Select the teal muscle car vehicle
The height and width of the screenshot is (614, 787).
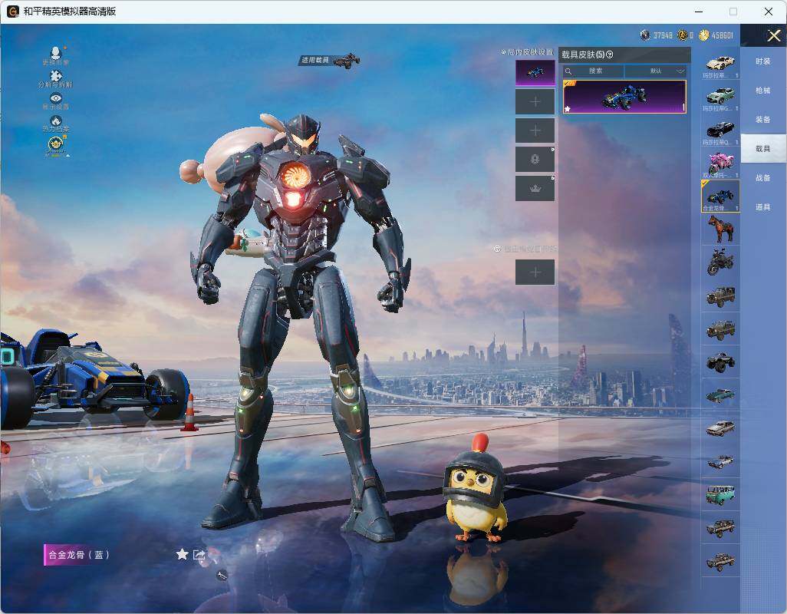(720, 395)
